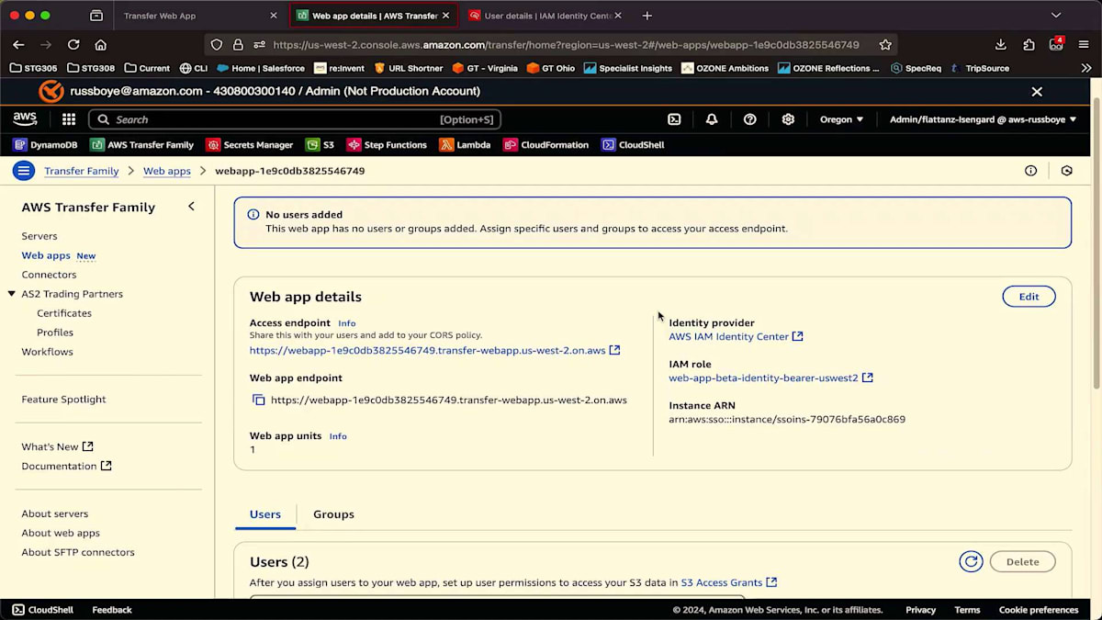Screen dimensions: 1102x620
Task: Open Info link next to Web app units
Action: pyautogui.click(x=338, y=436)
